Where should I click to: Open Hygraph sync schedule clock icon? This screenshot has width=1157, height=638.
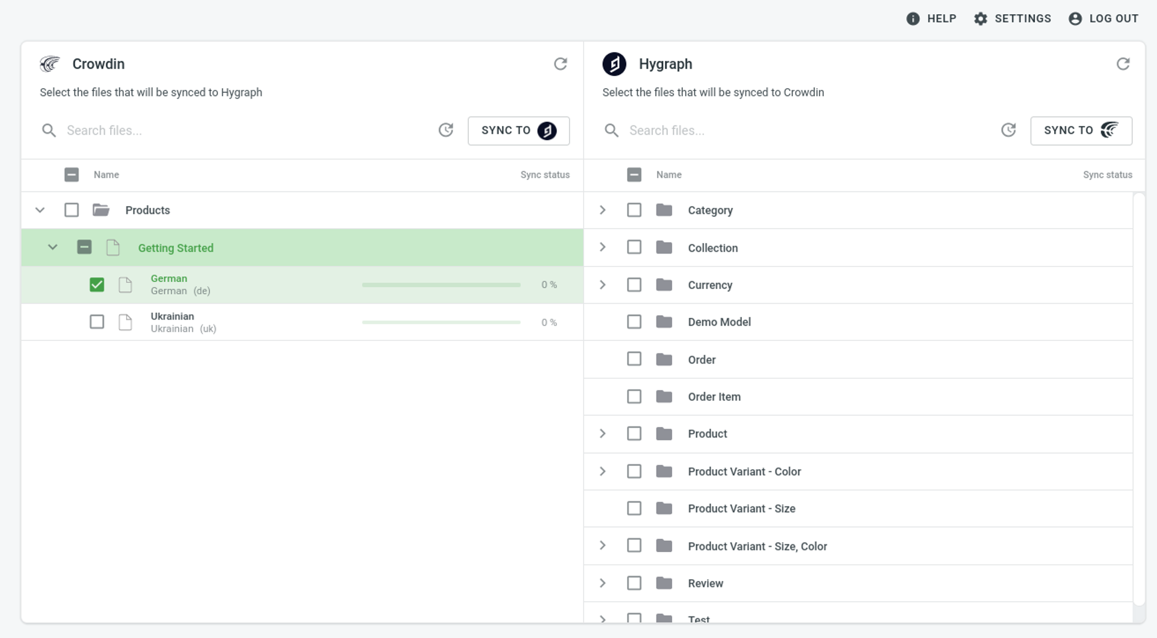click(x=1008, y=130)
